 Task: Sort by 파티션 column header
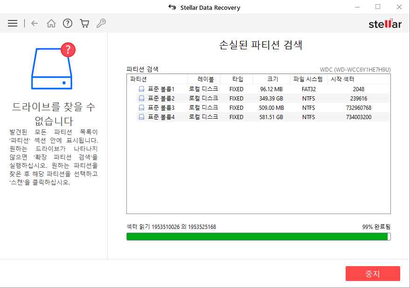(x=158, y=79)
